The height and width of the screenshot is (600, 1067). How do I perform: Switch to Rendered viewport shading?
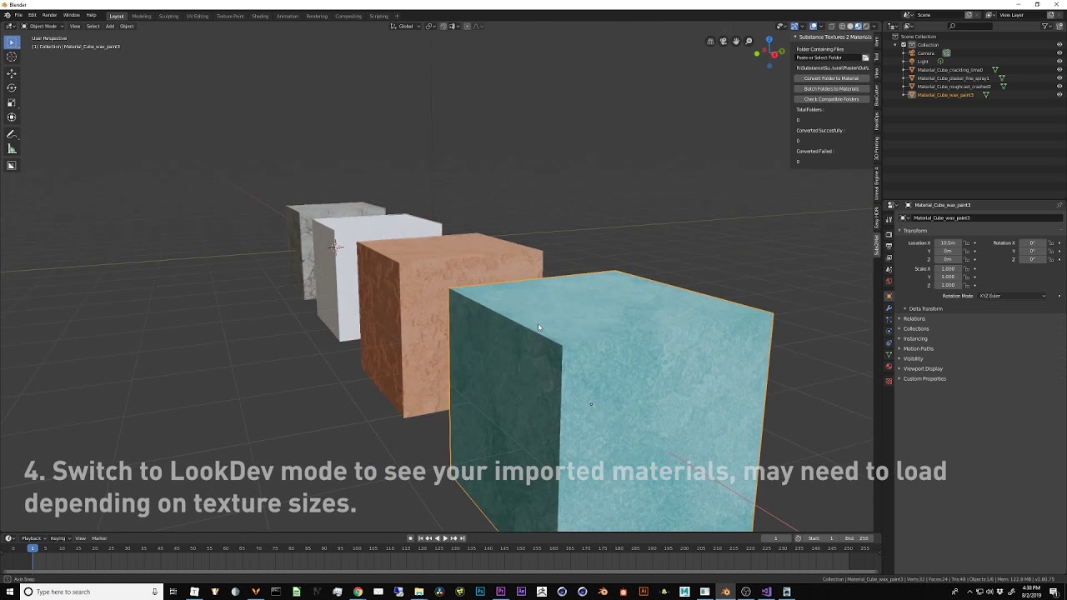[866, 27]
